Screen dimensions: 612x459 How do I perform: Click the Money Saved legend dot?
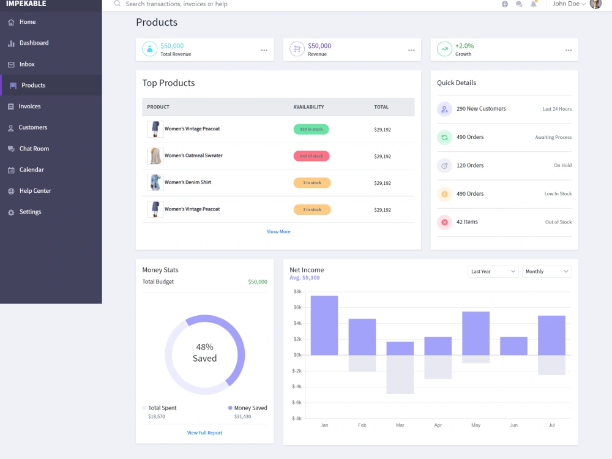[230, 408]
